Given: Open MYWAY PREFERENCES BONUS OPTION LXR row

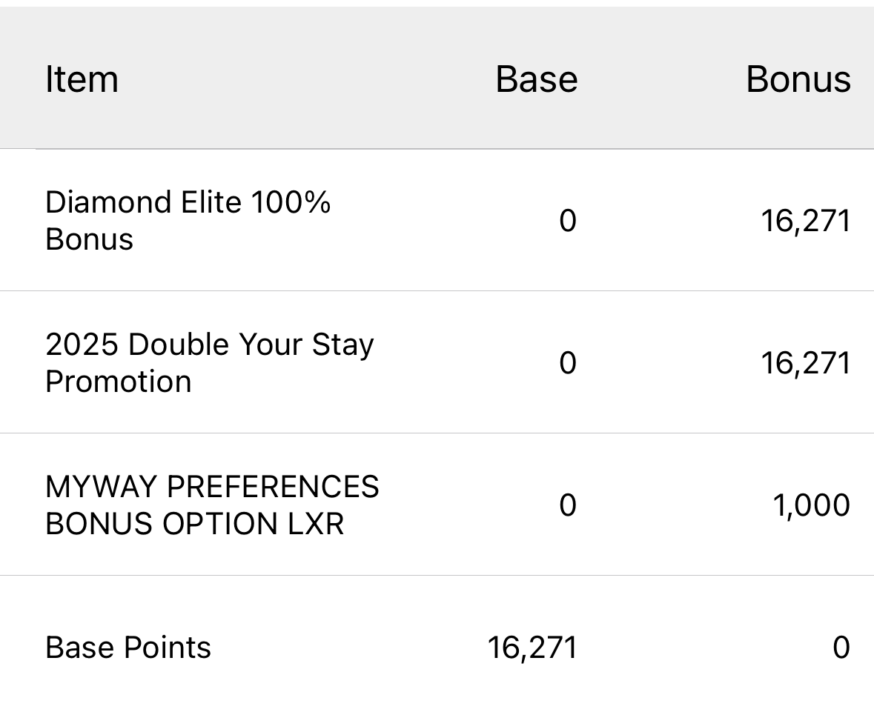Looking at the screenshot, I should pyautogui.click(x=437, y=505).
